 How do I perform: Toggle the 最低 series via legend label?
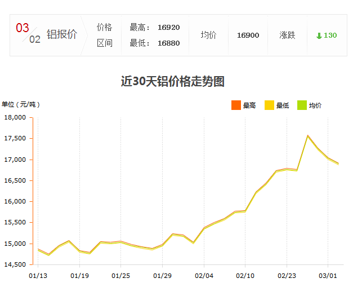(x=283, y=106)
